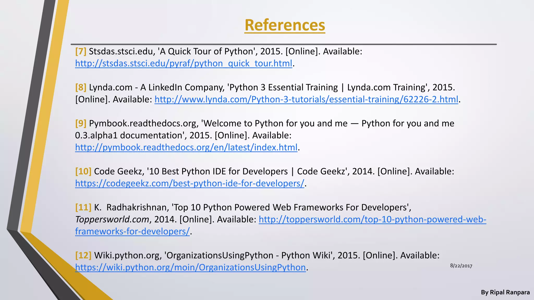Click 'frameworks-for-developers/' link continuation
This screenshot has width=534, height=300.
[x=132, y=231]
